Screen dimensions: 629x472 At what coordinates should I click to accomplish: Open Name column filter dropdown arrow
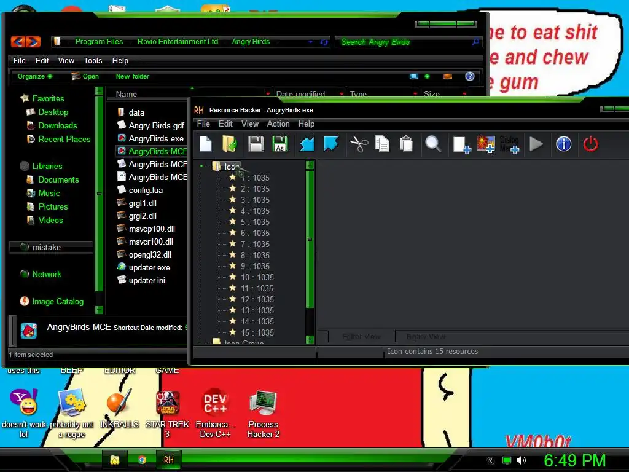(x=268, y=94)
